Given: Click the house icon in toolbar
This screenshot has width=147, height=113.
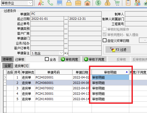Looking at the screenshot, I should click(x=87, y=3).
